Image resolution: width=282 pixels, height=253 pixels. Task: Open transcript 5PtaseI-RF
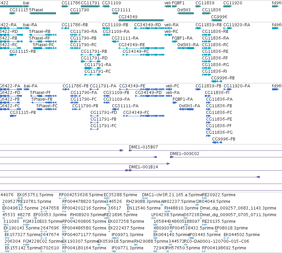pos(39,38)
